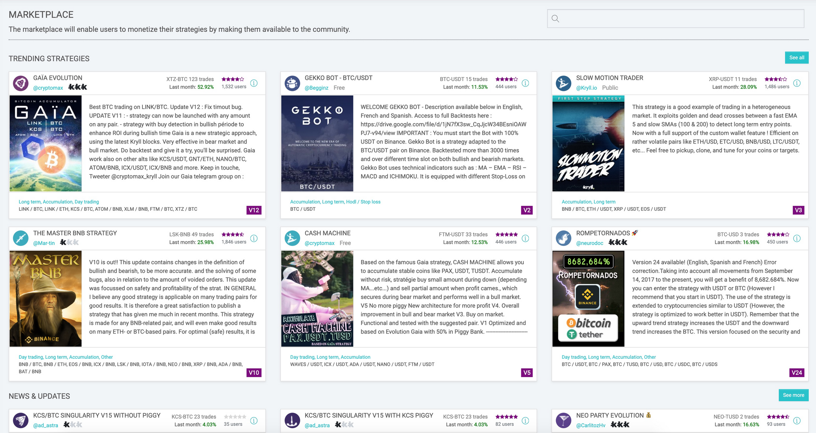This screenshot has width=816, height=433.
Task: Open @Begginz author profile
Action: point(317,88)
